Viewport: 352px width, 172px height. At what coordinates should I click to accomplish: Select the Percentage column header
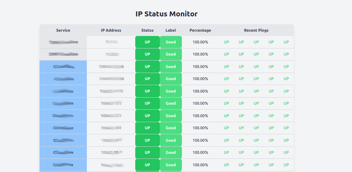pos(200,30)
